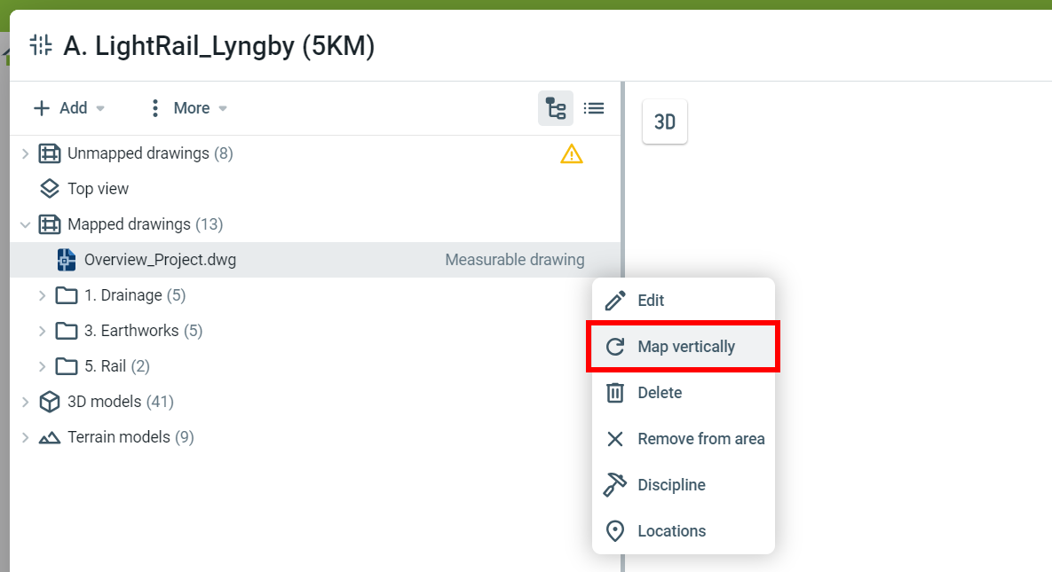The width and height of the screenshot is (1052, 572).
Task: Switch to tree view layout
Action: coord(556,108)
